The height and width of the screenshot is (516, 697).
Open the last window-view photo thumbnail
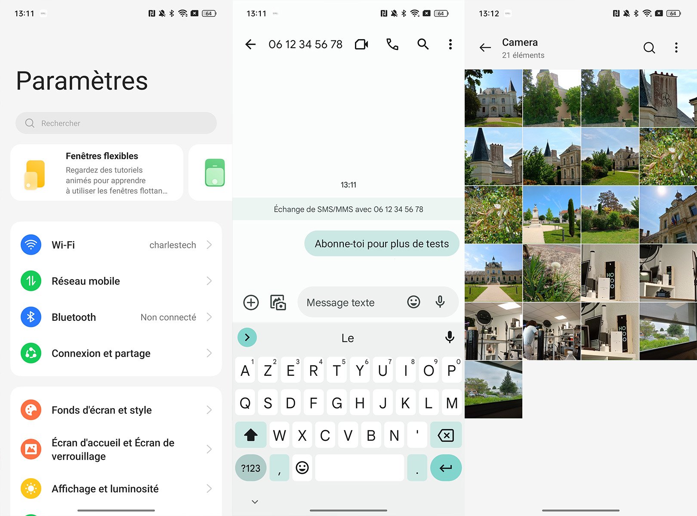pos(493,390)
